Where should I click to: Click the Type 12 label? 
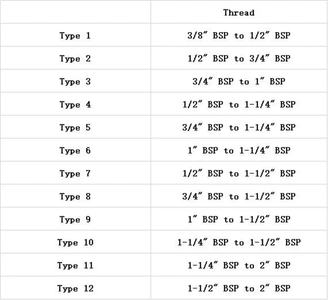click(75, 289)
